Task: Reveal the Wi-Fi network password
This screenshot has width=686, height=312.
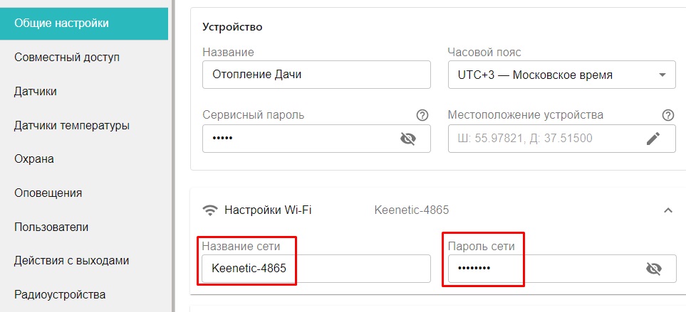Action: (x=653, y=269)
